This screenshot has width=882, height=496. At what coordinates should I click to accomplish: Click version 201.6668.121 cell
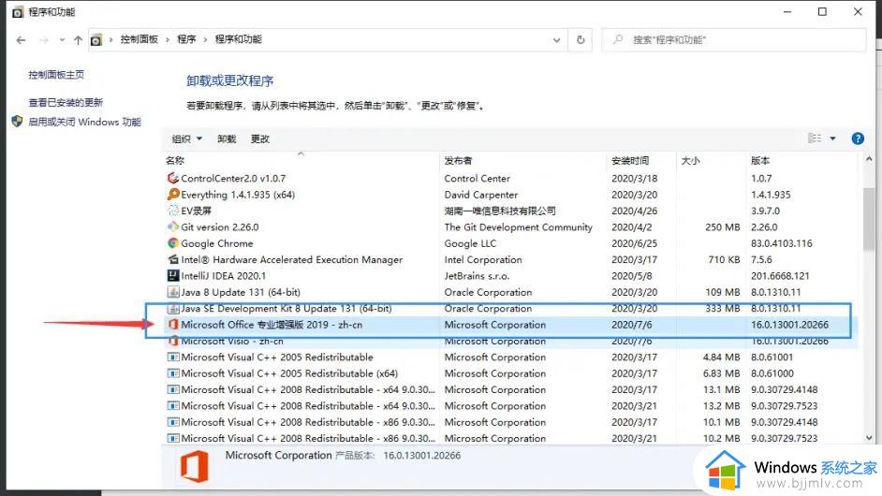(x=780, y=275)
